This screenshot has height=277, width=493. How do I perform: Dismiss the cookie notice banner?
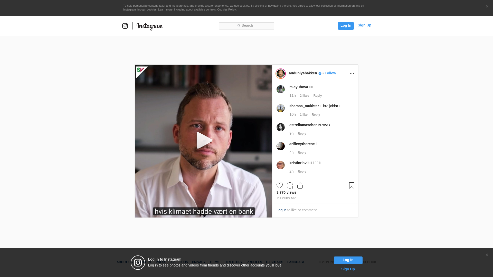click(487, 7)
